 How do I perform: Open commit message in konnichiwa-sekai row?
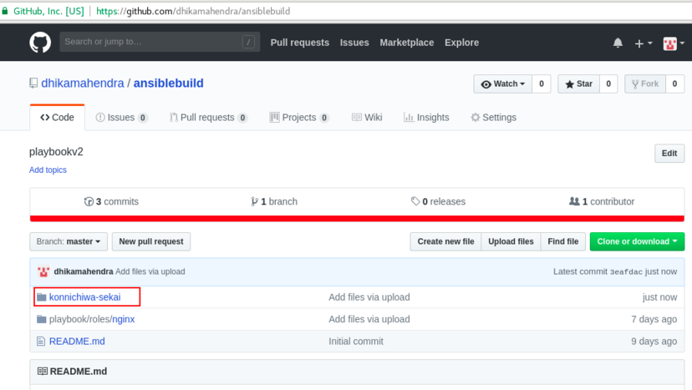tap(369, 297)
